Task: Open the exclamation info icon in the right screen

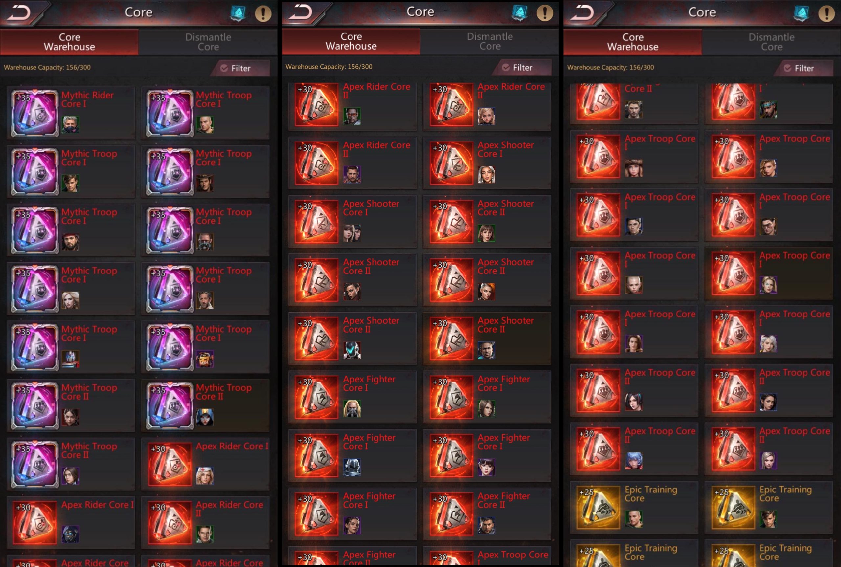Action: click(827, 14)
